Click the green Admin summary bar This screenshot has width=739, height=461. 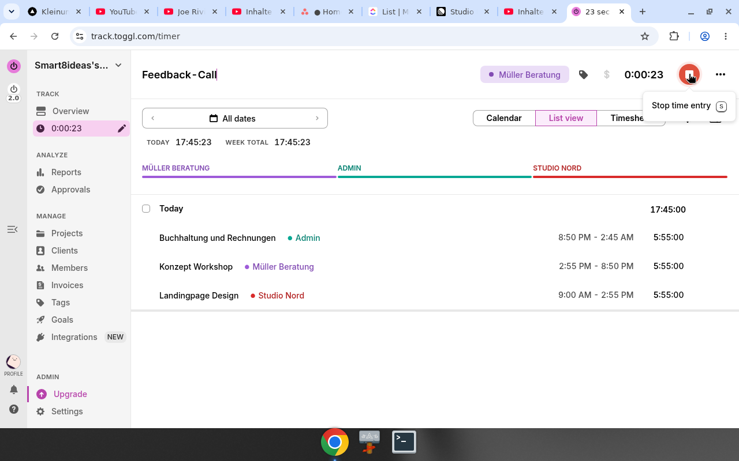(x=434, y=176)
